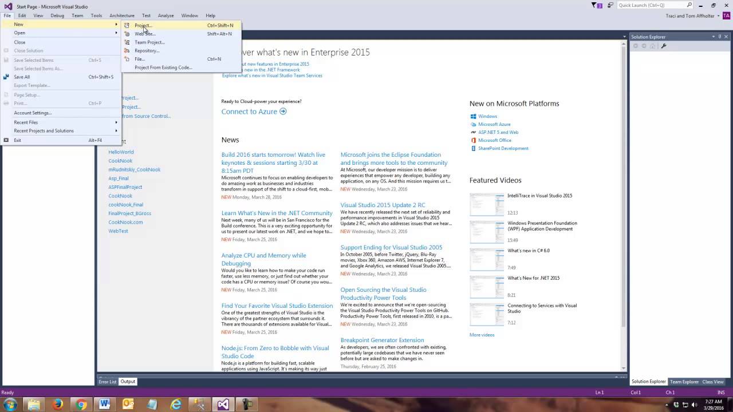
Task: Open the Analyze menu
Action: pos(165,15)
